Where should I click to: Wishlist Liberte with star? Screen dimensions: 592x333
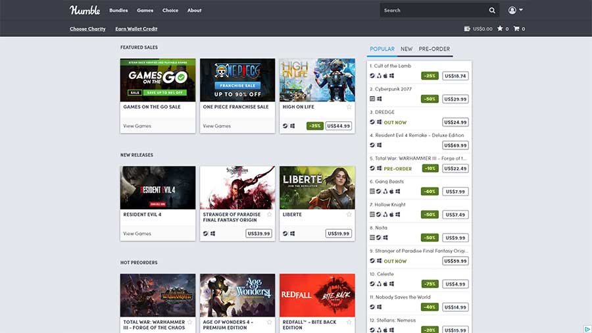pos(349,215)
